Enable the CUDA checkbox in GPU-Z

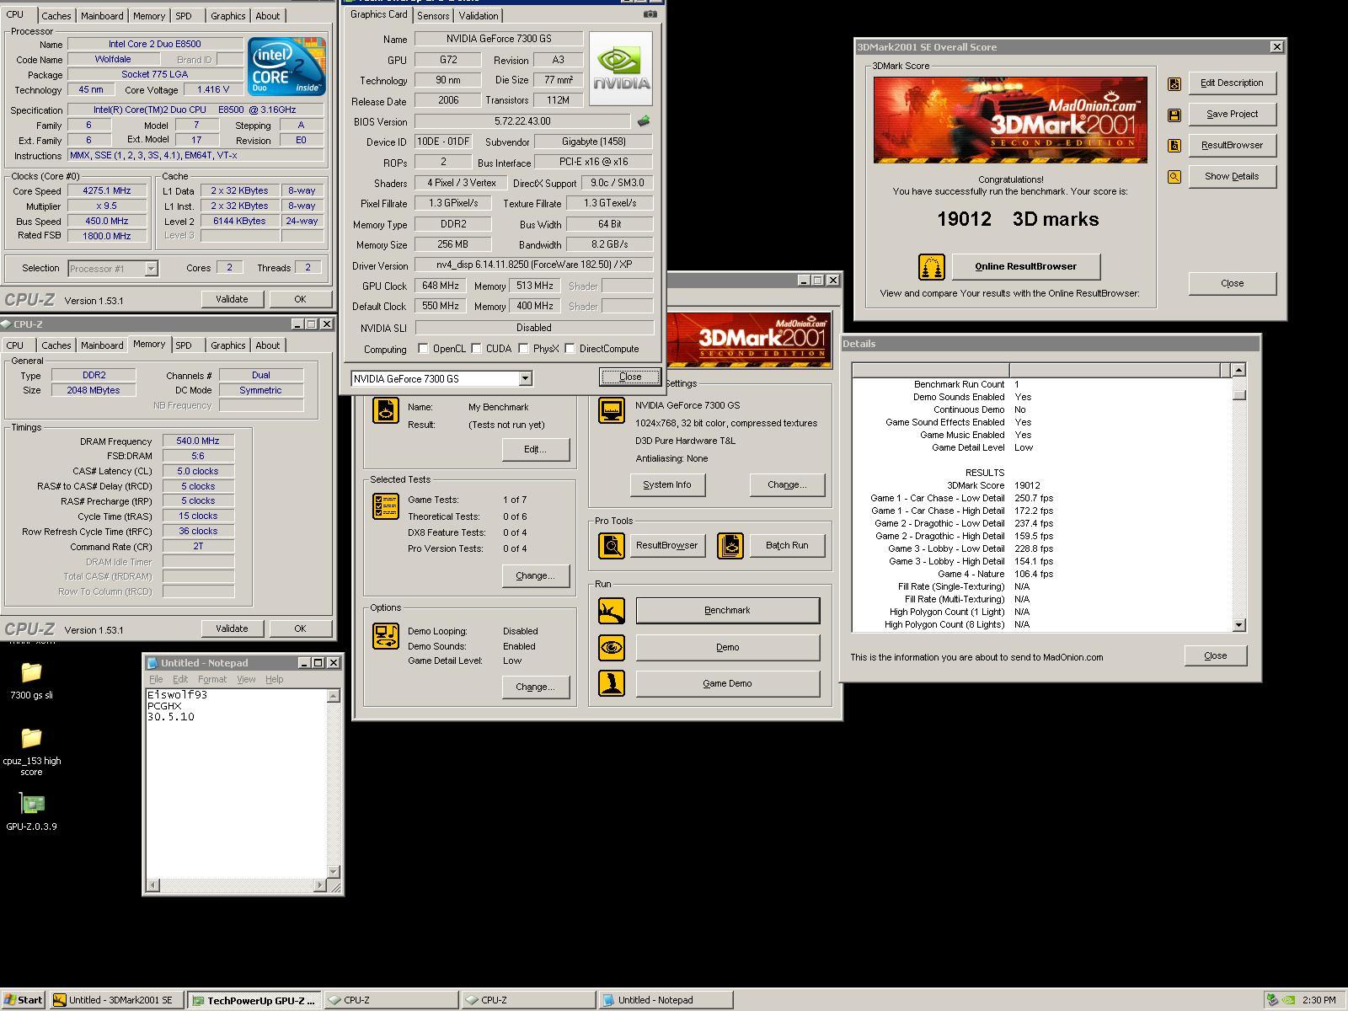click(x=476, y=349)
